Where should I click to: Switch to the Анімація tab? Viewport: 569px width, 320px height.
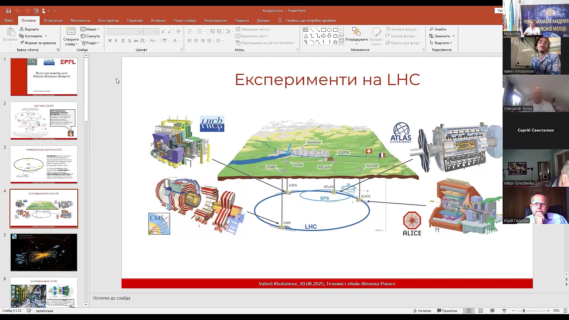point(158,20)
